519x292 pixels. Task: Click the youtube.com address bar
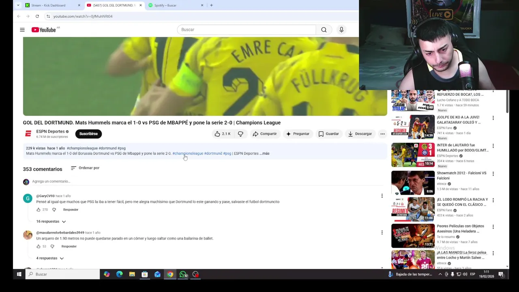201,16
